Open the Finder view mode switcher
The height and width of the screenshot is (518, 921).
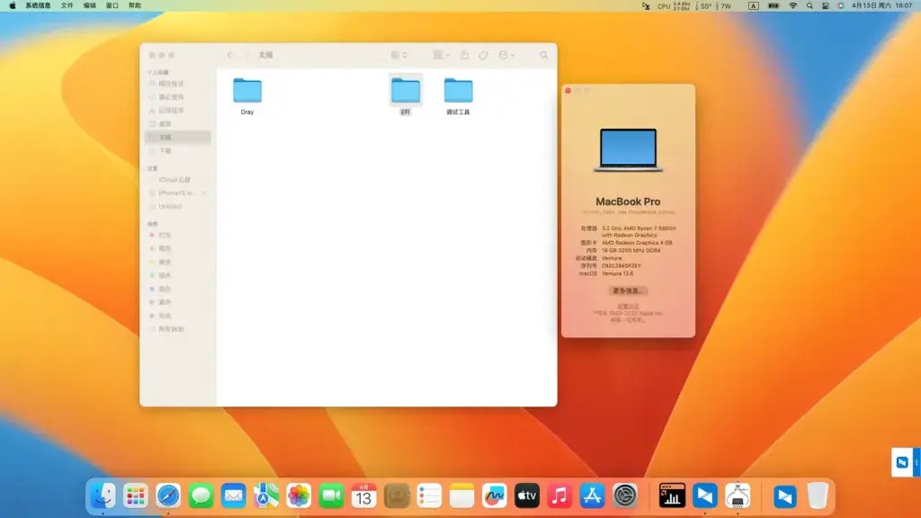pyautogui.click(x=398, y=55)
